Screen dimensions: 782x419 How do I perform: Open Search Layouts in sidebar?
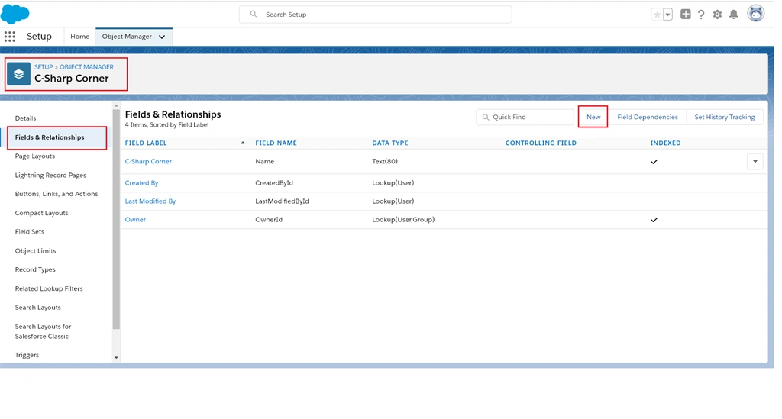point(38,308)
